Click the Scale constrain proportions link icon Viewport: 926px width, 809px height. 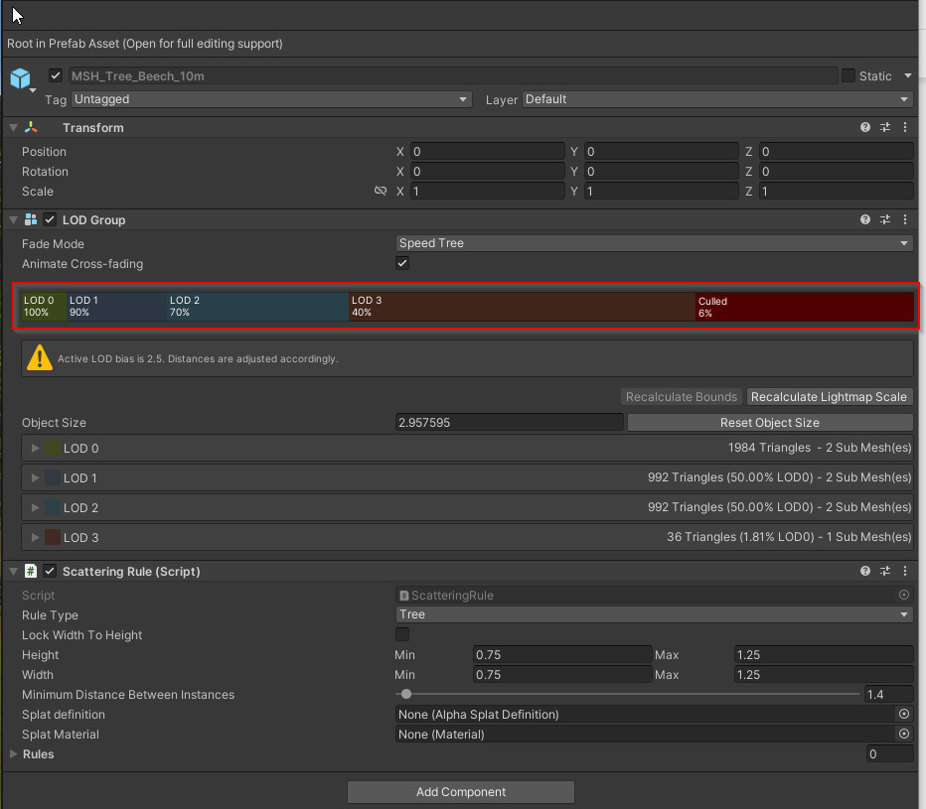tap(381, 192)
